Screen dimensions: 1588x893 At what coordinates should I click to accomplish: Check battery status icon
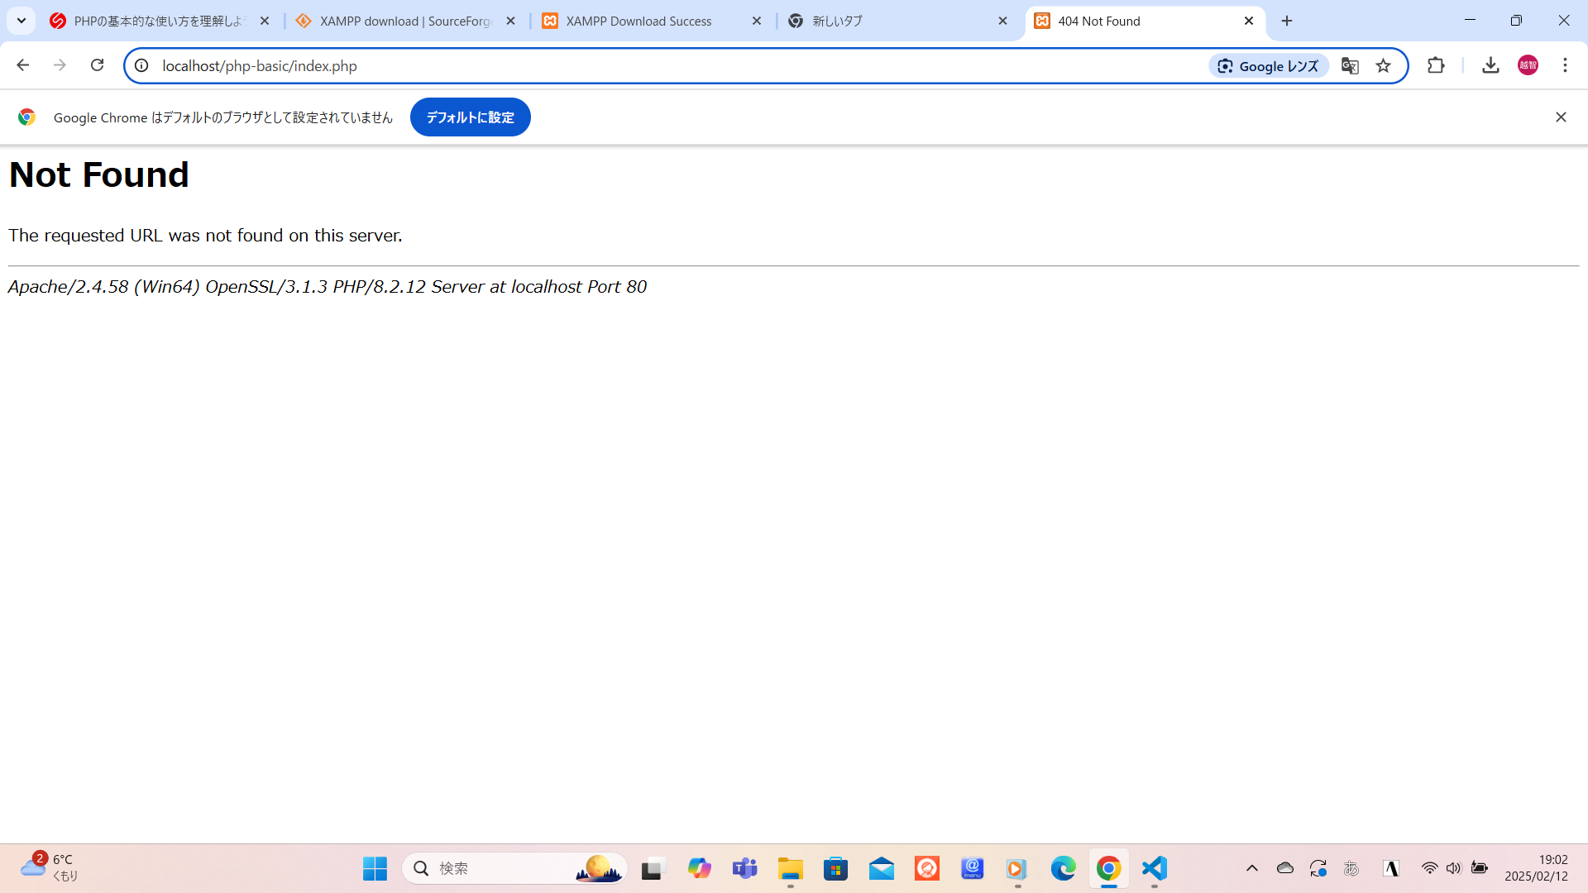point(1480,868)
